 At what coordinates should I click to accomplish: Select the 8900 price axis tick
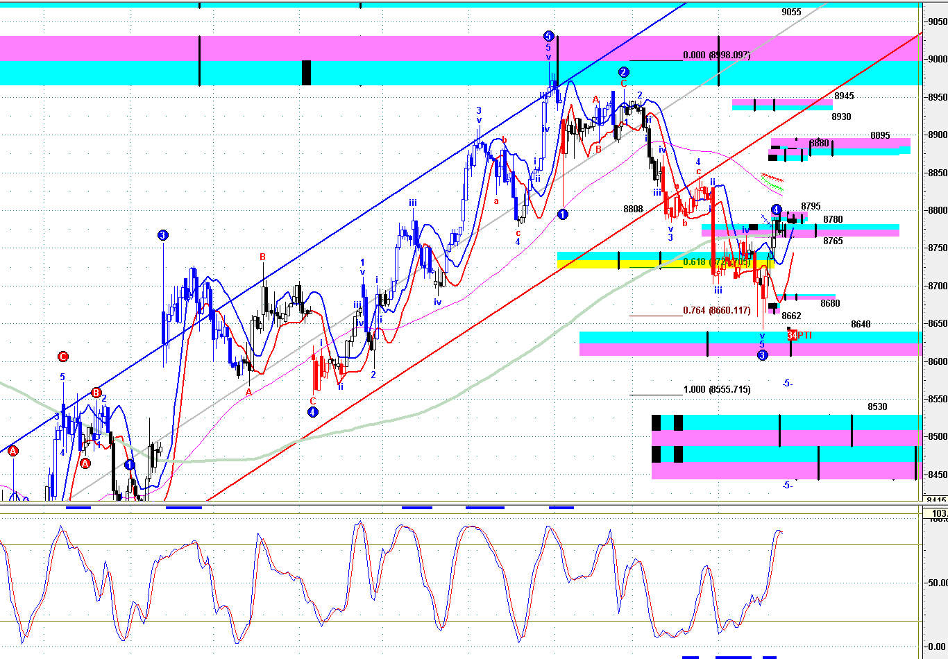point(938,135)
